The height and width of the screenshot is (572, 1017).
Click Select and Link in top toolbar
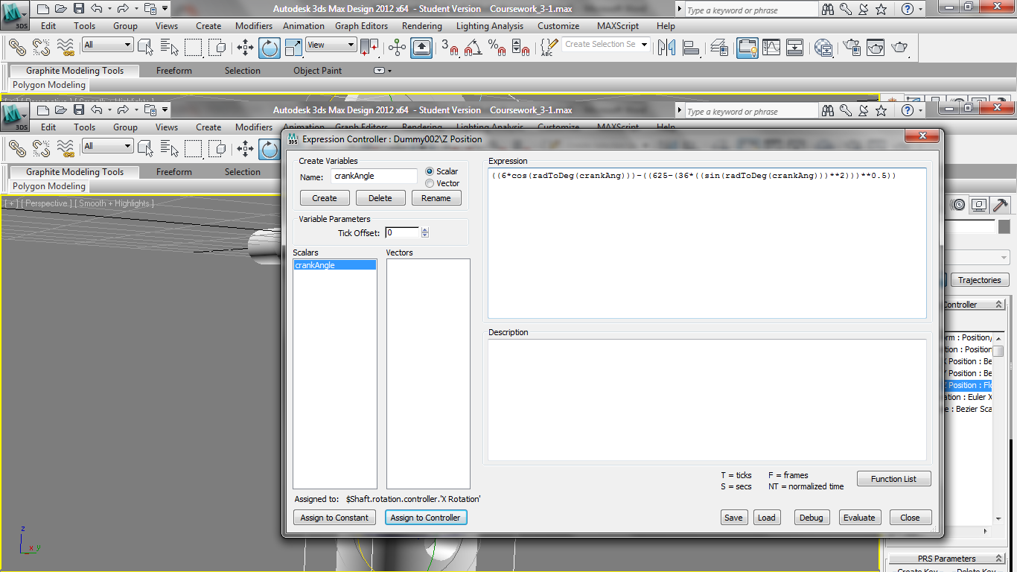18,48
